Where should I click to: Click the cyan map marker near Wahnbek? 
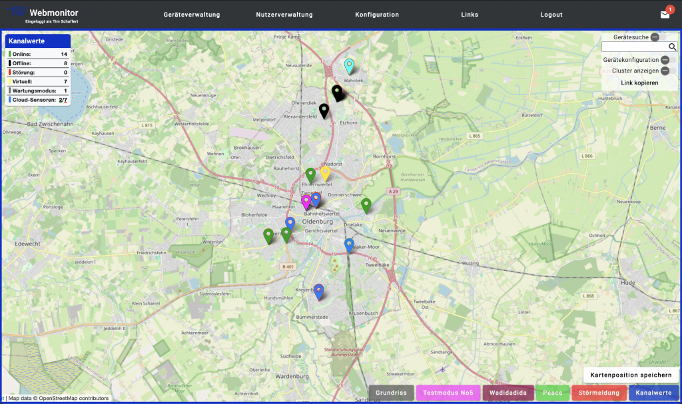point(349,65)
